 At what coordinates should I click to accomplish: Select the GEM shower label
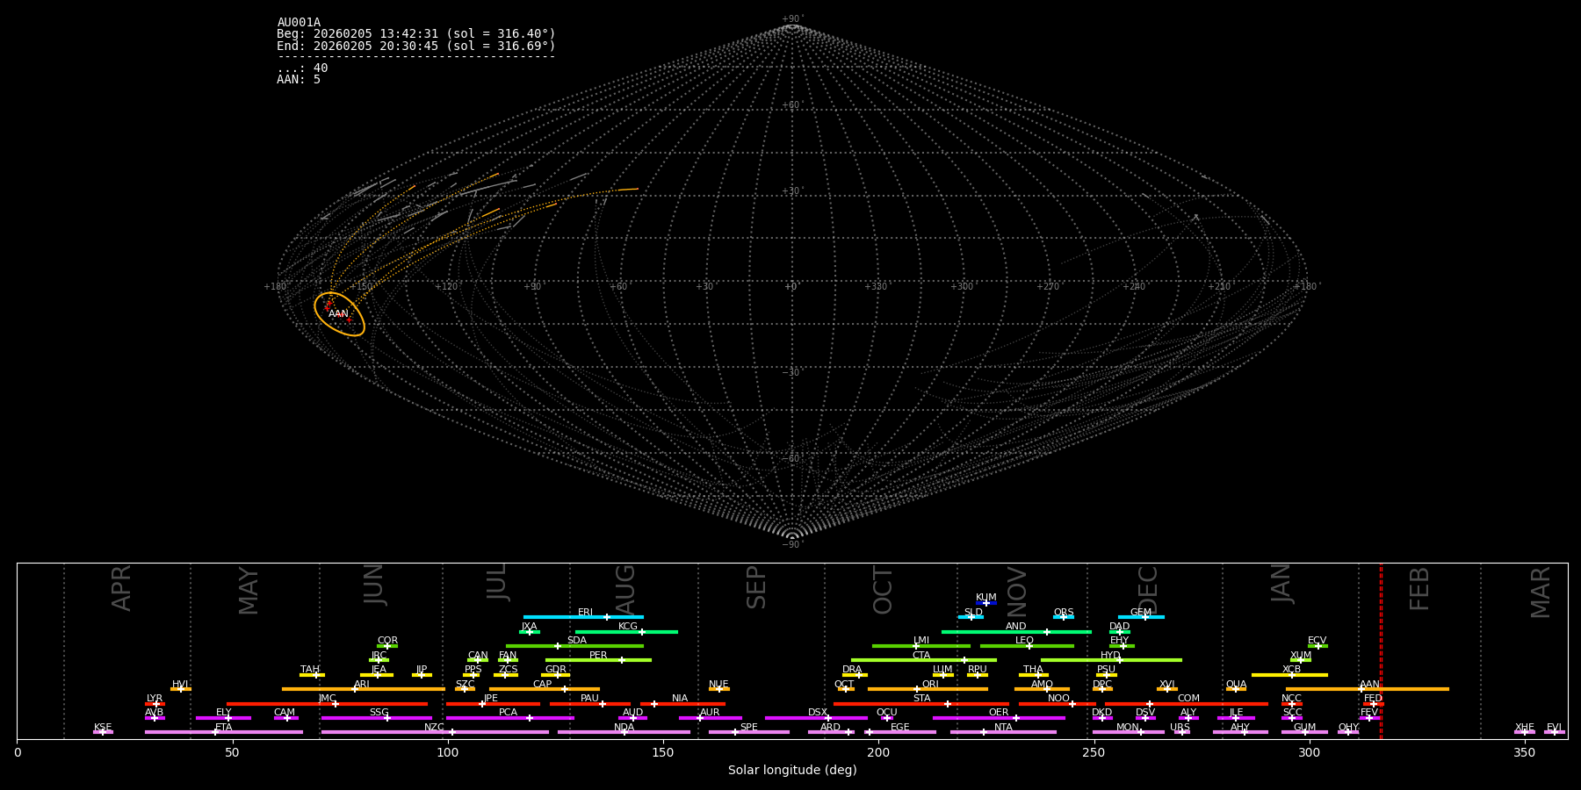pyautogui.click(x=1141, y=613)
